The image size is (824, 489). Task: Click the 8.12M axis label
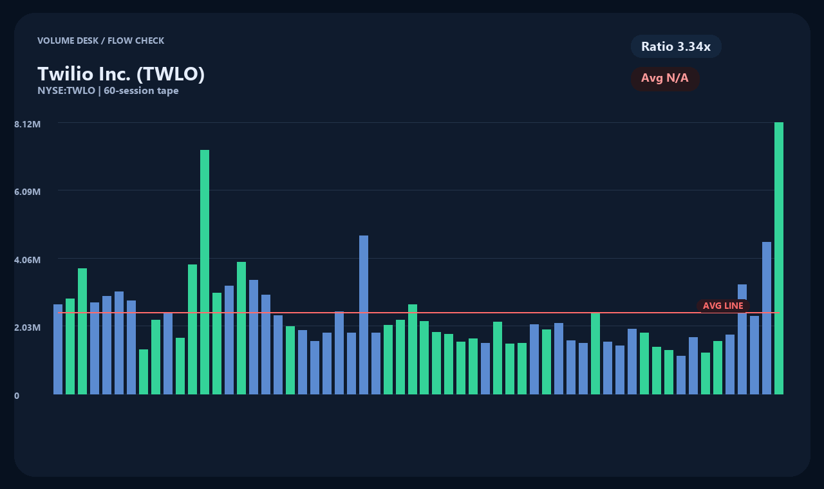[x=28, y=124]
